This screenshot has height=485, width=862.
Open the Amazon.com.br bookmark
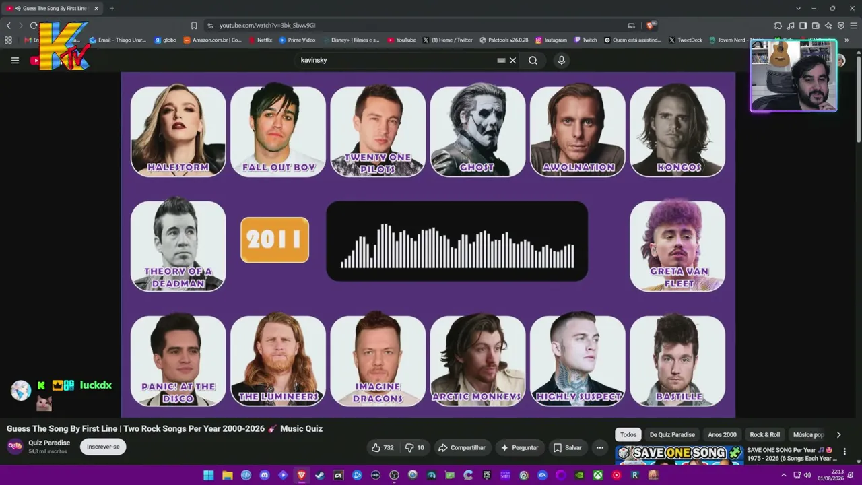(x=212, y=40)
